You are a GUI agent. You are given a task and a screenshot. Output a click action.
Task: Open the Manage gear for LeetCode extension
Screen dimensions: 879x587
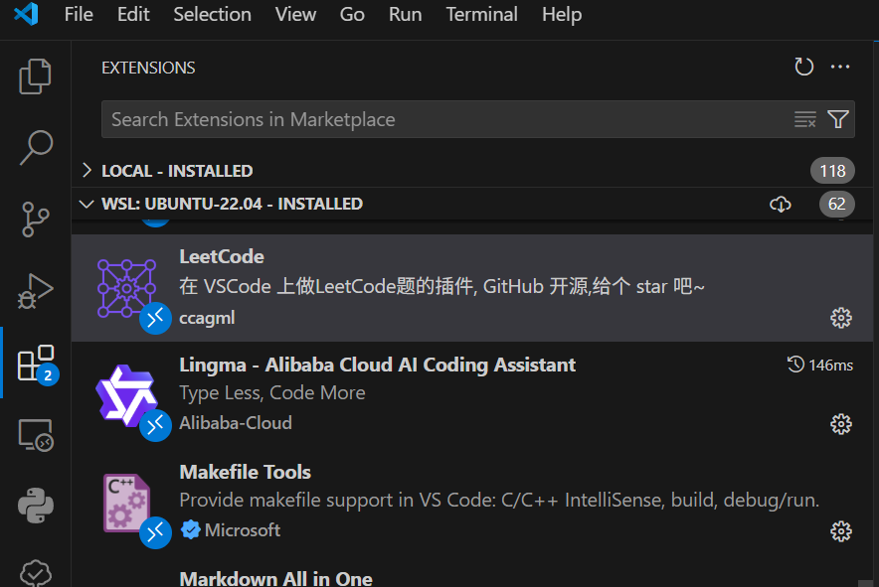point(840,318)
